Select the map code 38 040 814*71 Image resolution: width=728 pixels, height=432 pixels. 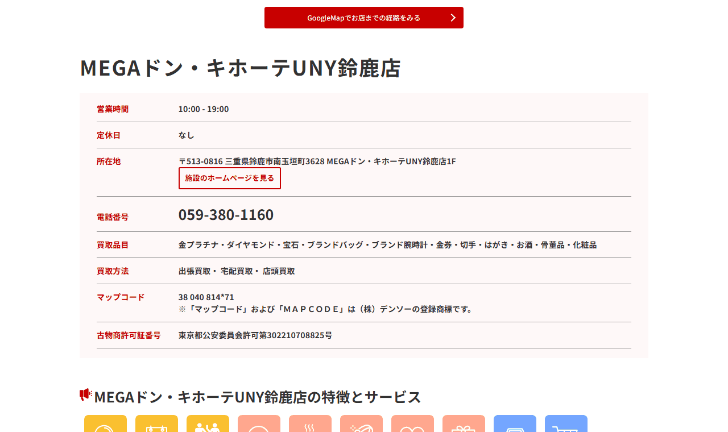pos(206,297)
